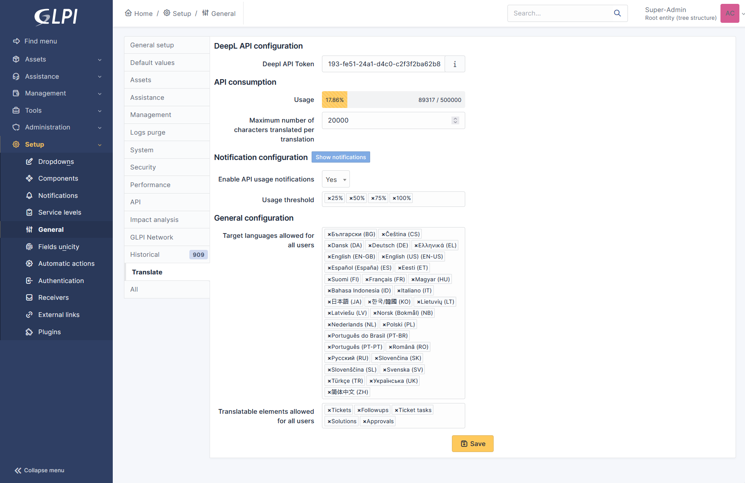Expand the Assistance sidebar menu chevron
This screenshot has width=745, height=483.
(100, 77)
